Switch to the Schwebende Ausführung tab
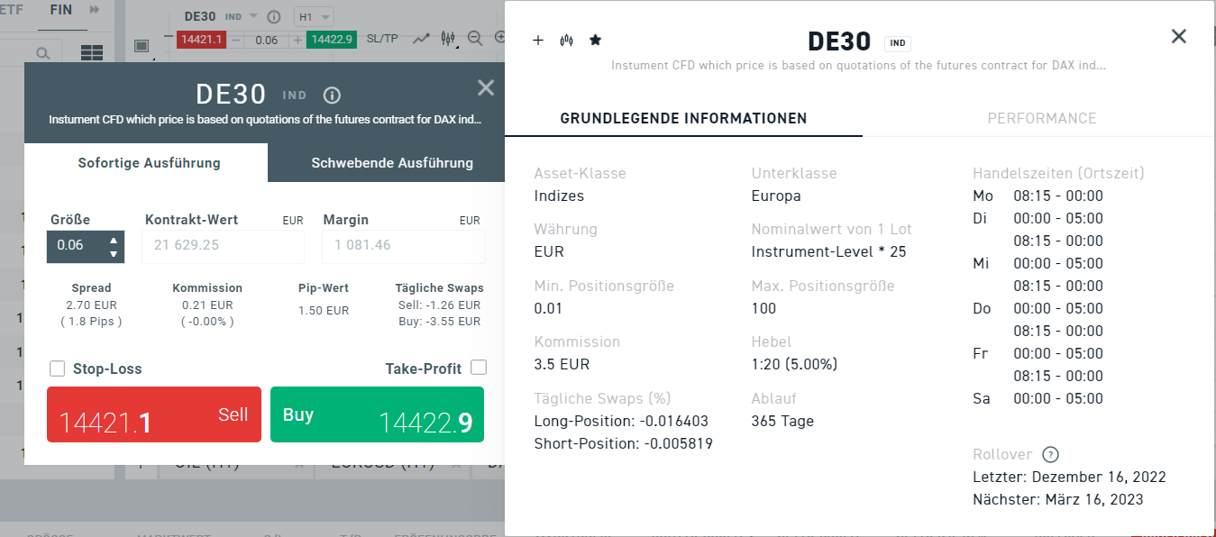The image size is (1216, 537). [392, 163]
